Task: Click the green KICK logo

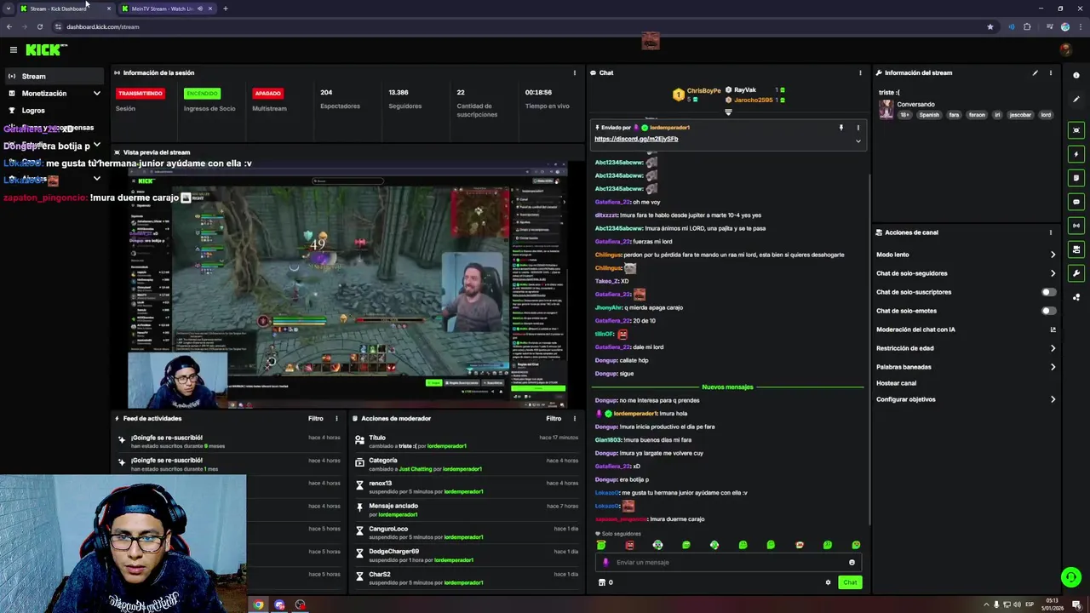Action: click(x=43, y=50)
